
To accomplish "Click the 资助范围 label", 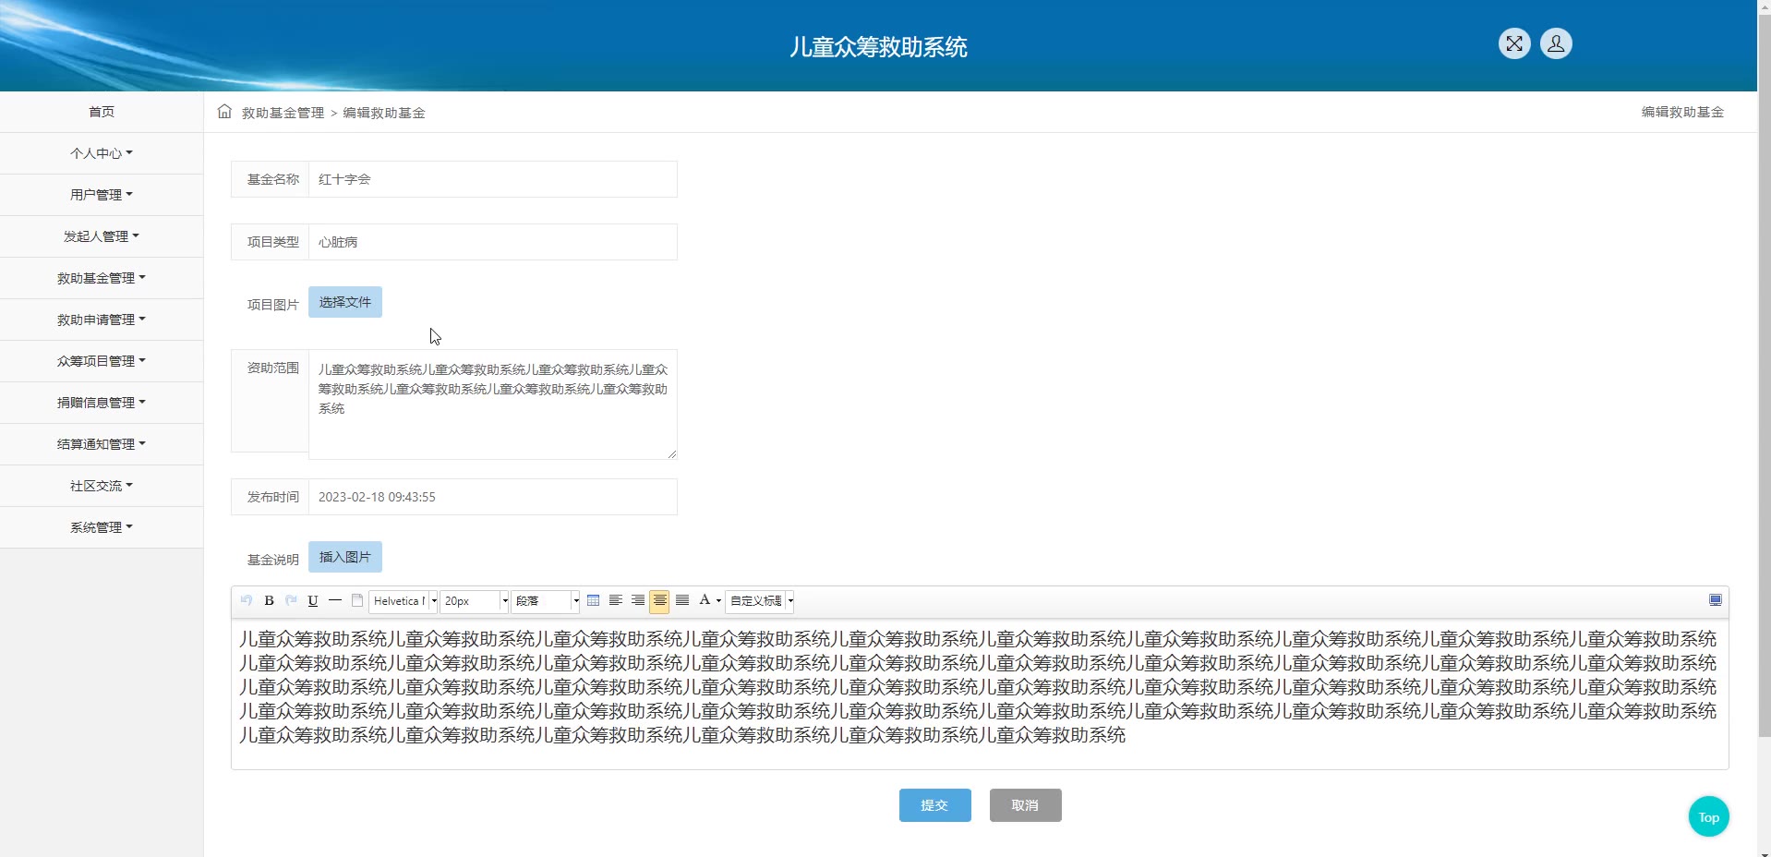I will pos(273,368).
